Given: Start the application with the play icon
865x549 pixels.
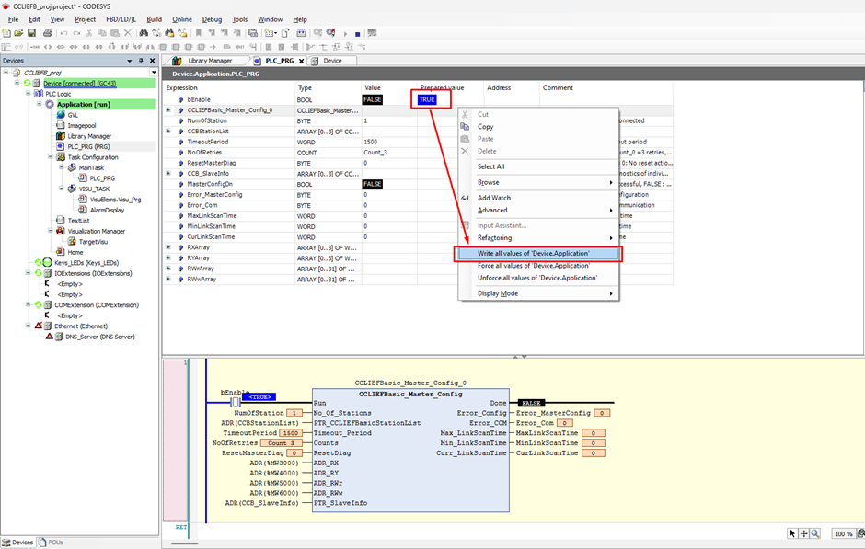Looking at the screenshot, I should [346, 34].
